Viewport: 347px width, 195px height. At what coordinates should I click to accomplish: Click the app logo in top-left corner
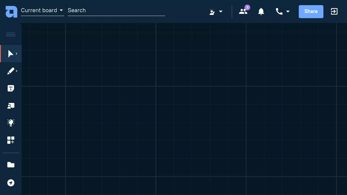coord(11,12)
